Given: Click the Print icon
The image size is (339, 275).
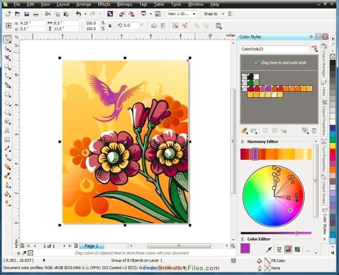Looking at the screenshot, I should 36,14.
